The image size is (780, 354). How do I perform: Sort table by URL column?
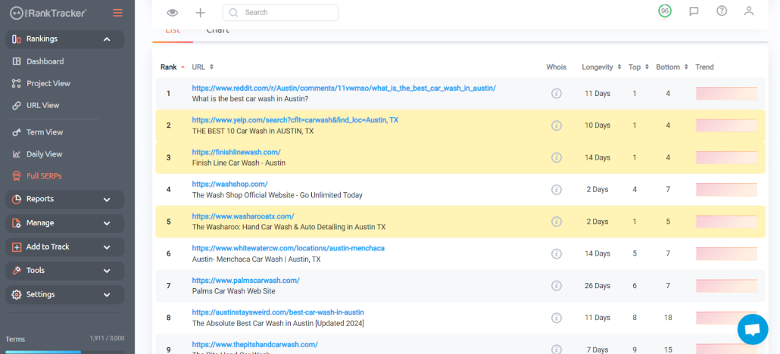[202, 67]
